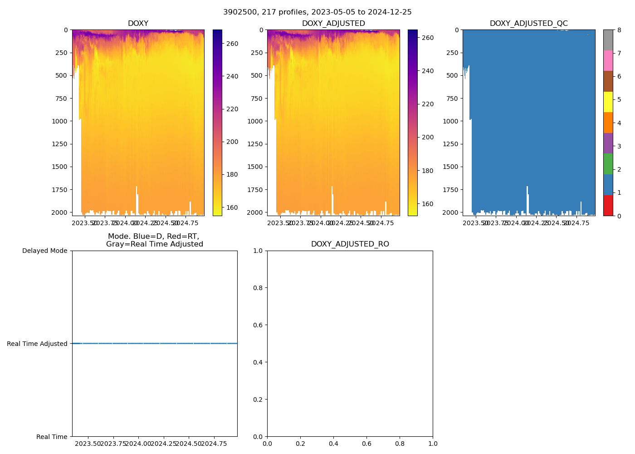Click inside the empty DOXY_ADJUSTED_RO plot area

(350, 344)
